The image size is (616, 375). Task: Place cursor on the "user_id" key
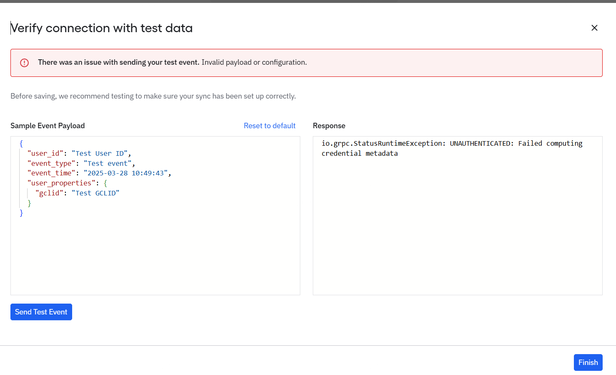tap(45, 154)
